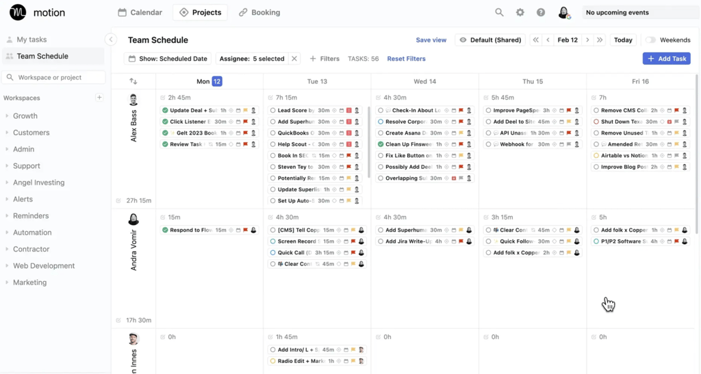This screenshot has height=374, width=701.
Task: Expand the Support workspace
Action: [7, 165]
